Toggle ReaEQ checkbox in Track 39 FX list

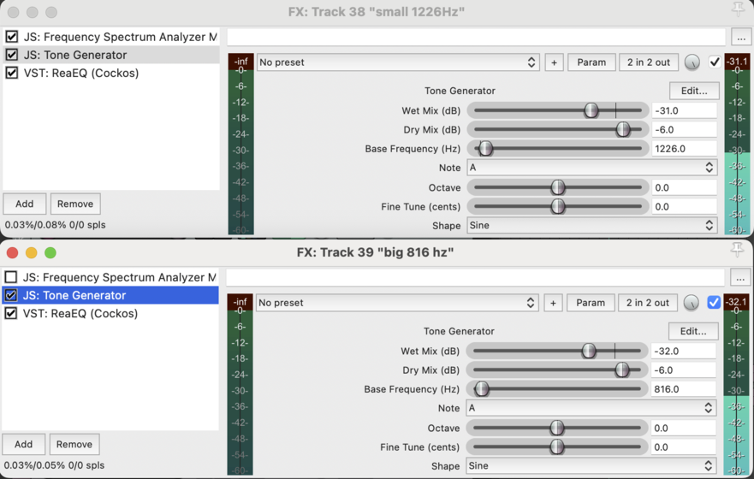[11, 313]
